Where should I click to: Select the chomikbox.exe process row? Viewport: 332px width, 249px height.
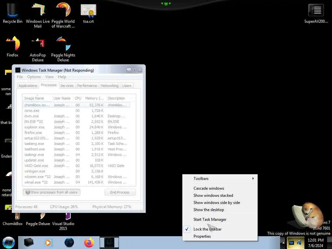tap(76, 105)
